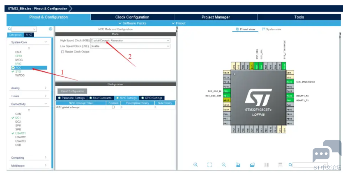The image size is (345, 174).
Task: Open the Low Speed Clock LSE dropdown
Action: [x=130, y=46]
